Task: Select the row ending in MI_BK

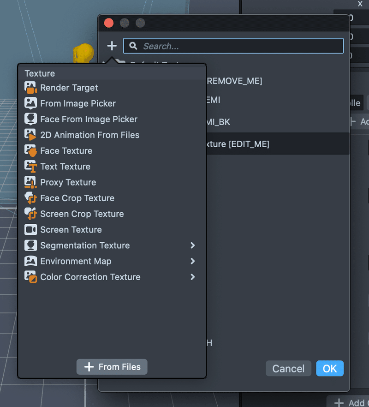Action: (278, 122)
